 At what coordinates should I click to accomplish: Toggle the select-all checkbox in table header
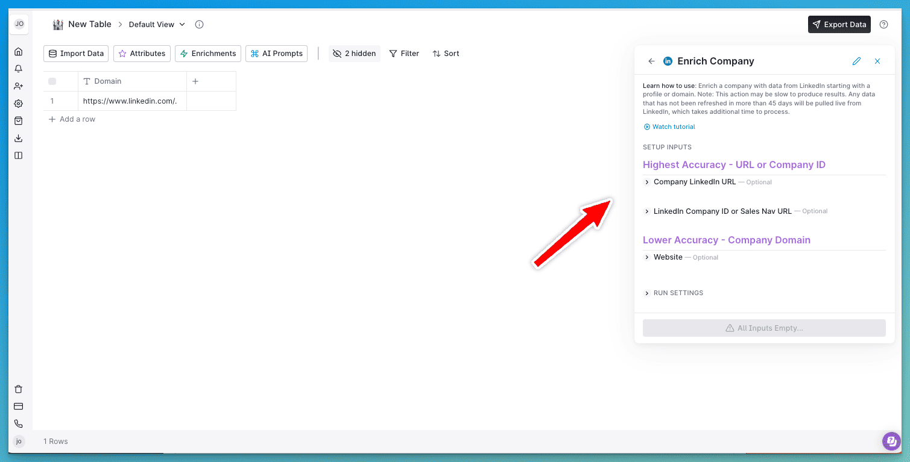[52, 81]
